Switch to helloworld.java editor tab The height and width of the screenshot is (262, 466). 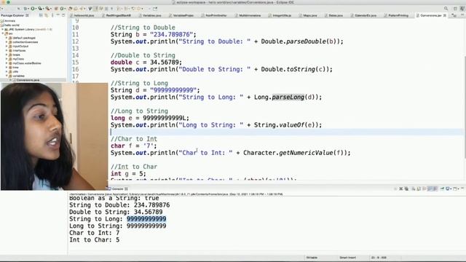click(84, 15)
